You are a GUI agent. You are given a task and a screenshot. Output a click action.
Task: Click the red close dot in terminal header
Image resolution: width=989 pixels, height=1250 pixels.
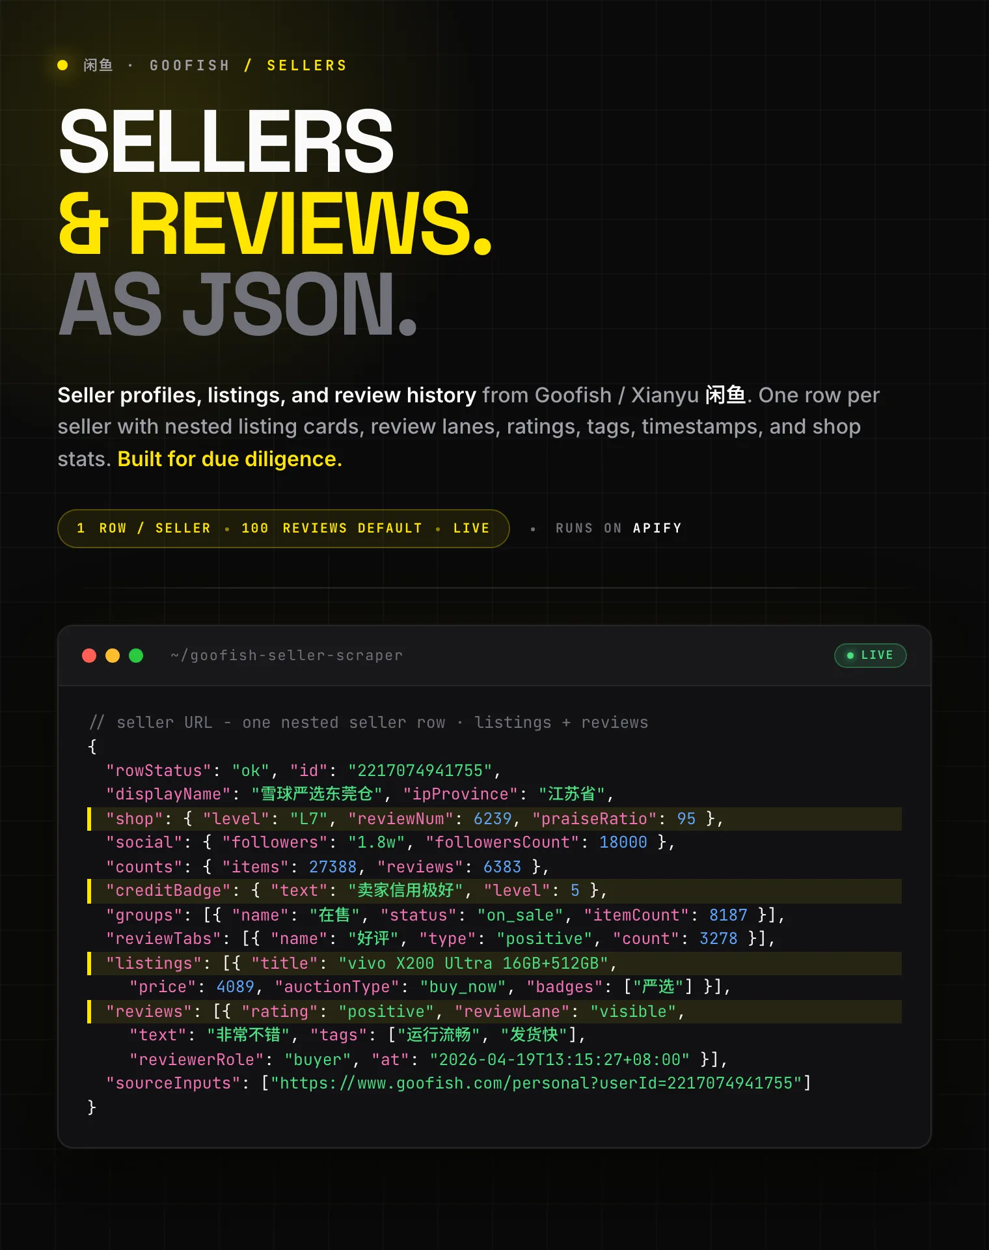pos(89,656)
